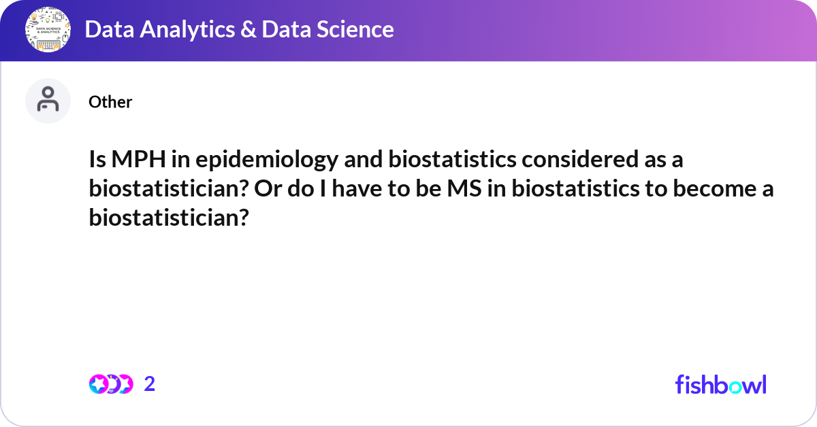
Task: Open the fishbowl logo
Action: click(x=721, y=383)
